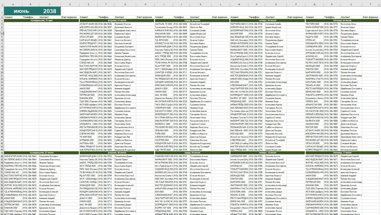Select row 8 header
The image size is (381, 215).
tap(2, 33)
